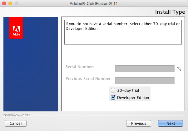Click the separator line beside InstallAnywhere
Screen dimensions: 188x131
pyautogui.click(x=109, y=115)
